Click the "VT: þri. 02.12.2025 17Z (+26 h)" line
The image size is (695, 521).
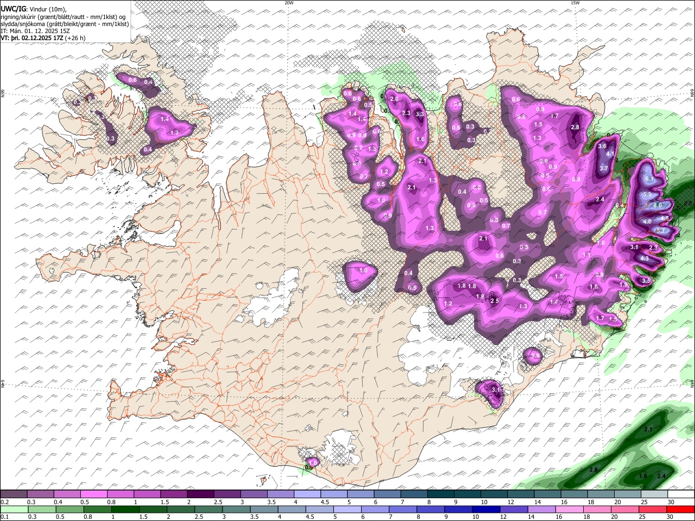[43, 38]
